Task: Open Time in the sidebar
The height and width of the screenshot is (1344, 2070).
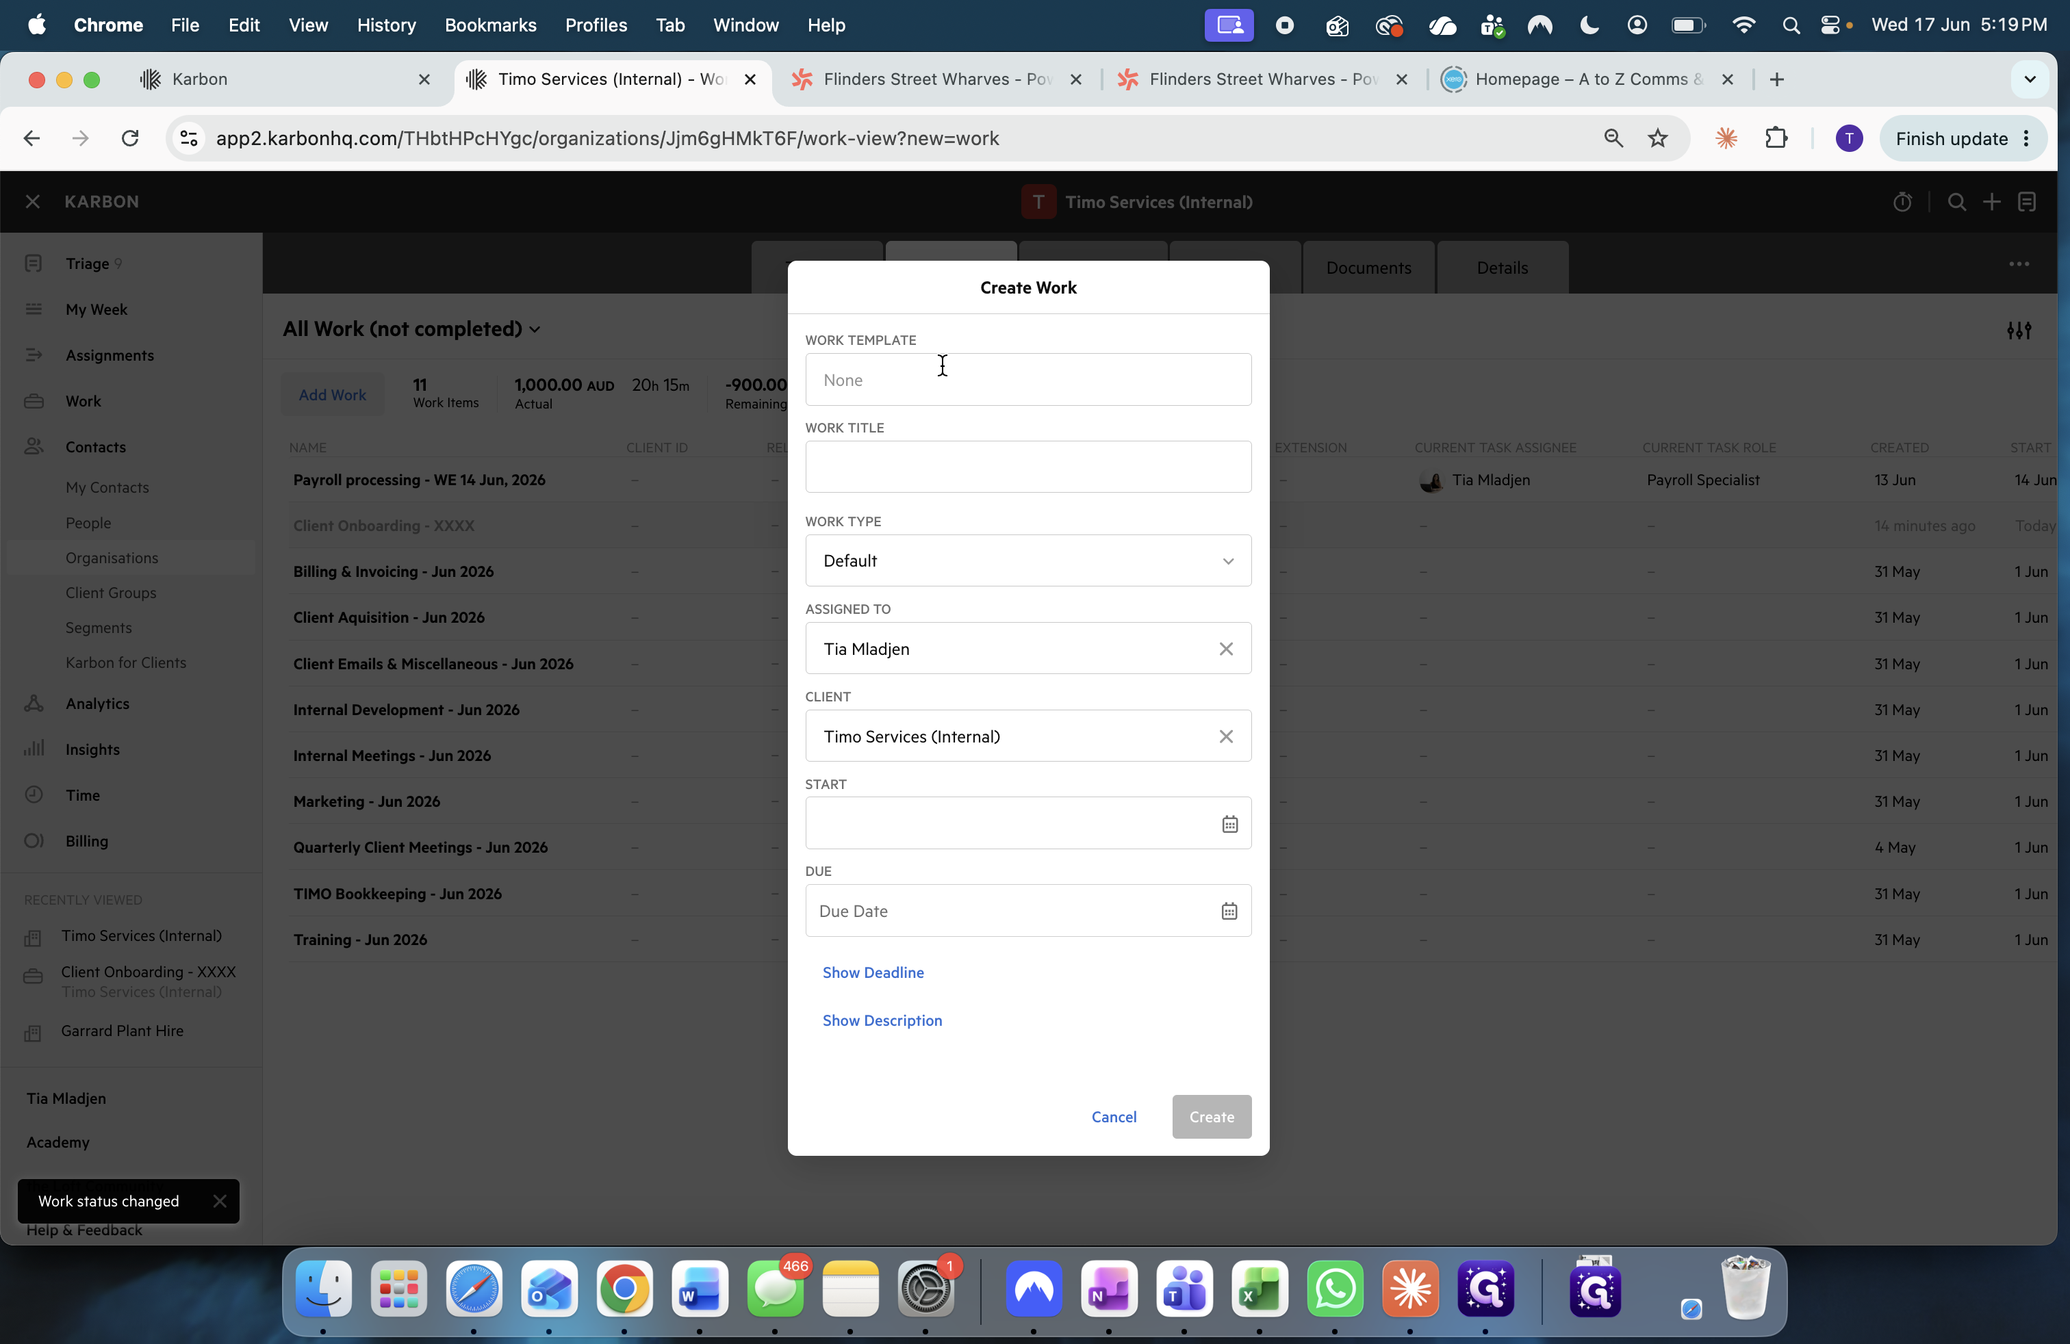Action: (83, 794)
